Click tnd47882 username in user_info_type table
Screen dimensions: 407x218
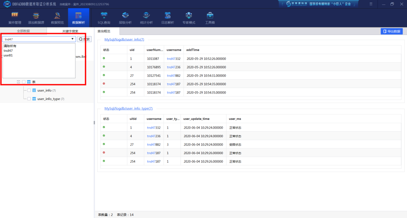[154, 145]
